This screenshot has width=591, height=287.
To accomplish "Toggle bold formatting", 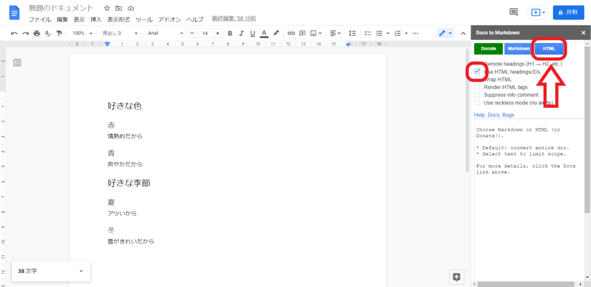I will 230,33.
